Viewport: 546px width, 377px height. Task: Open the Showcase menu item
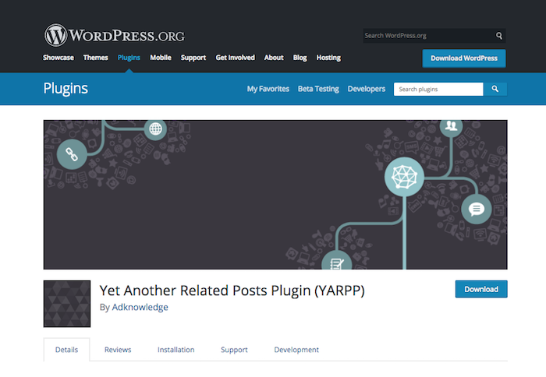(58, 58)
